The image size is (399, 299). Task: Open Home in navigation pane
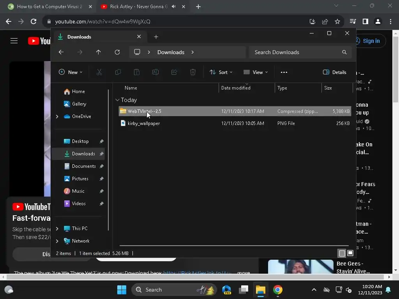[78, 91]
